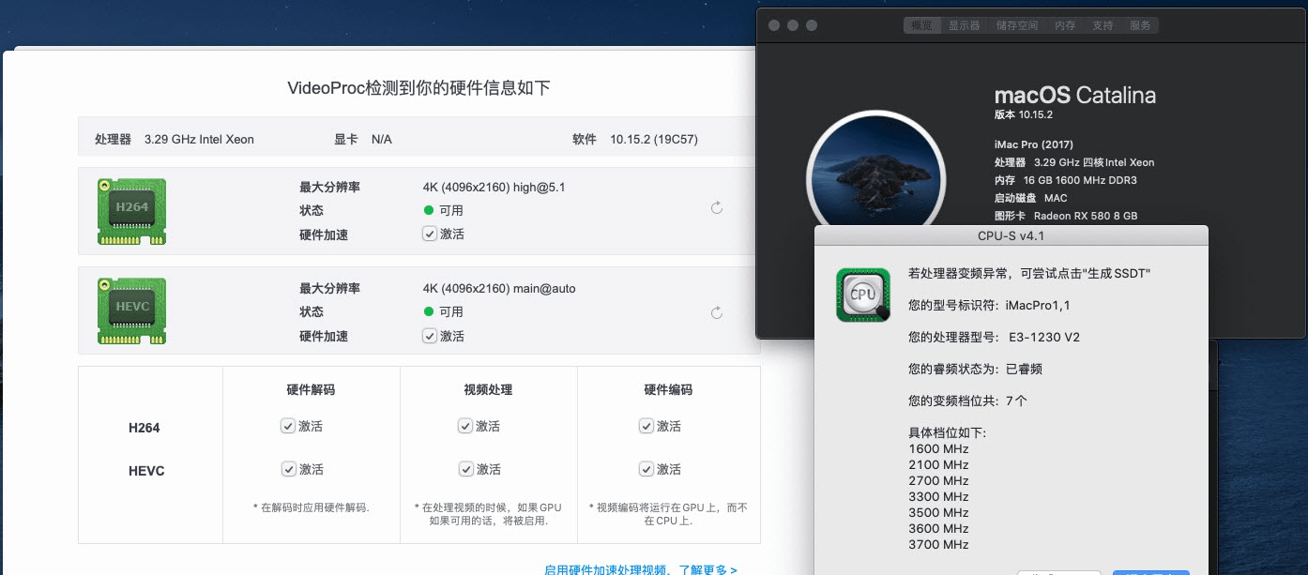Click the '7个' frequency steps count

(1016, 401)
